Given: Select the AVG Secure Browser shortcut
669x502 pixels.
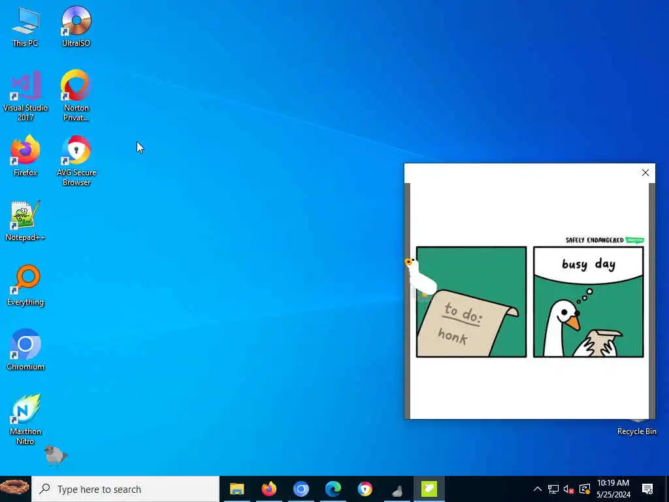Looking at the screenshot, I should 76,161.
